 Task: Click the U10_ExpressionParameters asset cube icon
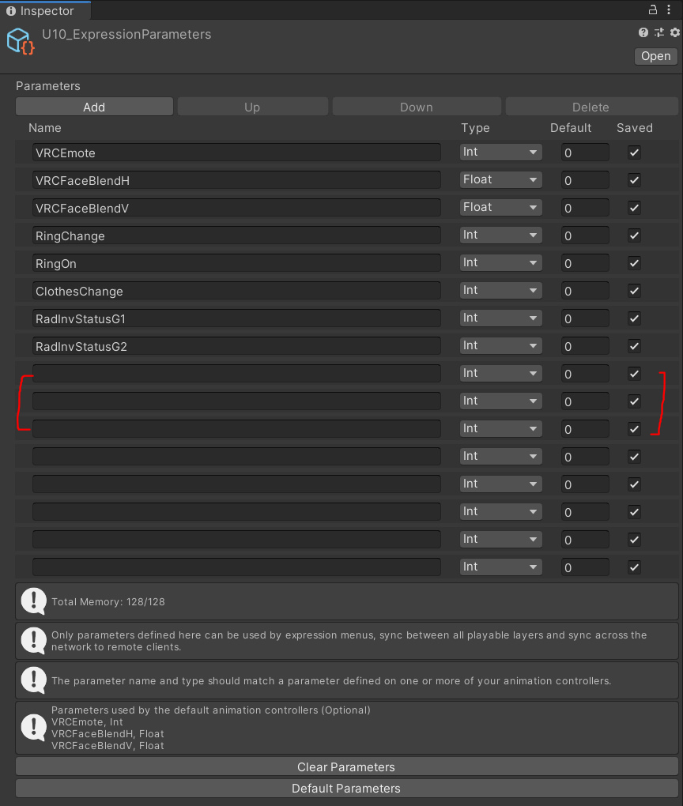click(x=21, y=41)
